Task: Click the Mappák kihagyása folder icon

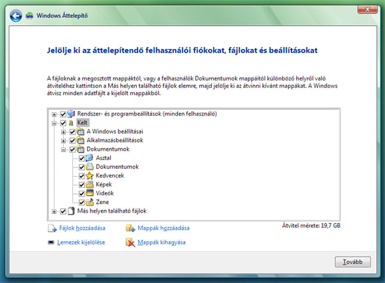Action: pyautogui.click(x=130, y=242)
